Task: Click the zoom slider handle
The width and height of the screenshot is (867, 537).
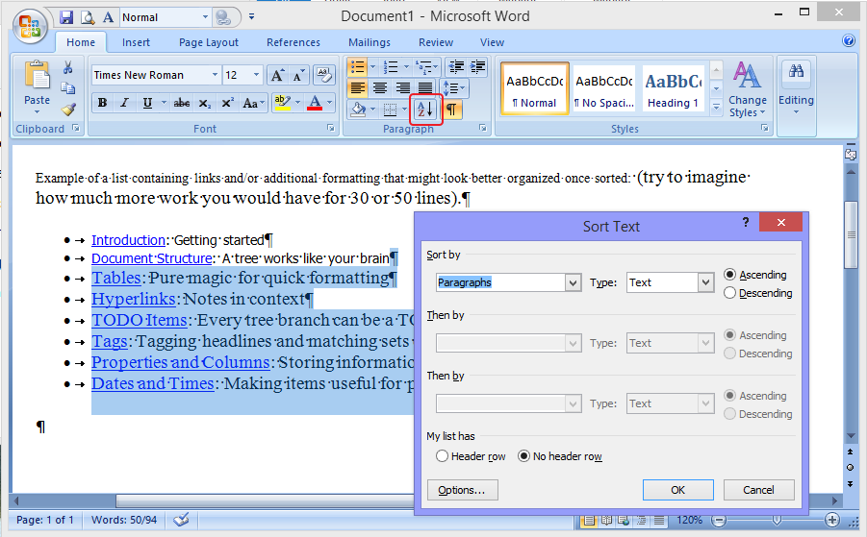Action: coord(777,520)
